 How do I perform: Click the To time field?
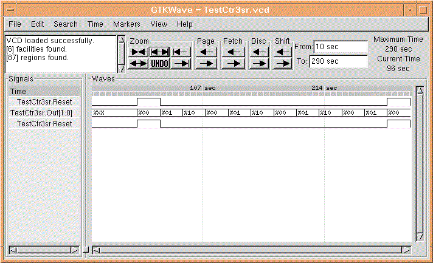[338, 61]
